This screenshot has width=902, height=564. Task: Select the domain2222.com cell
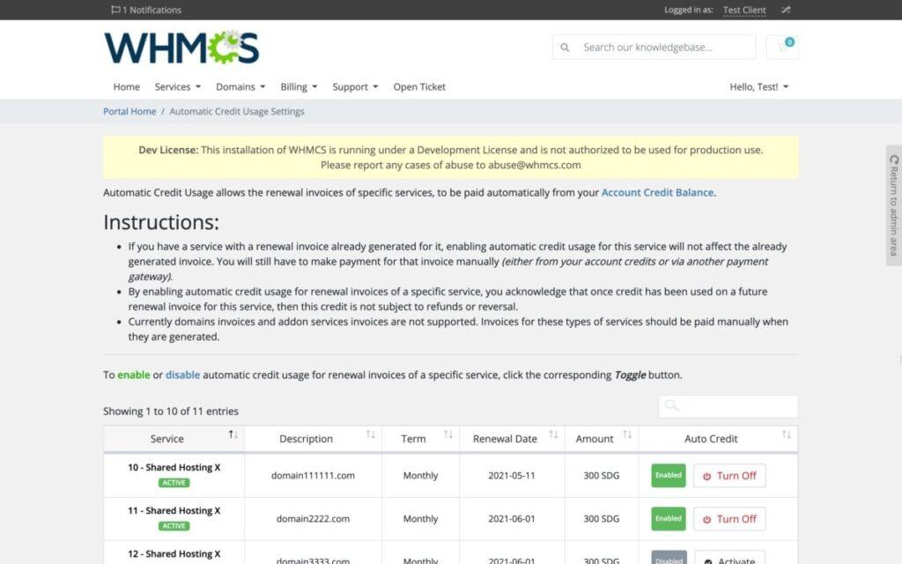pyautogui.click(x=313, y=519)
